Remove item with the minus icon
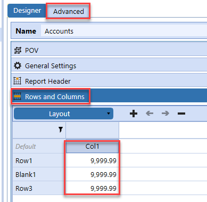 pos(181,114)
